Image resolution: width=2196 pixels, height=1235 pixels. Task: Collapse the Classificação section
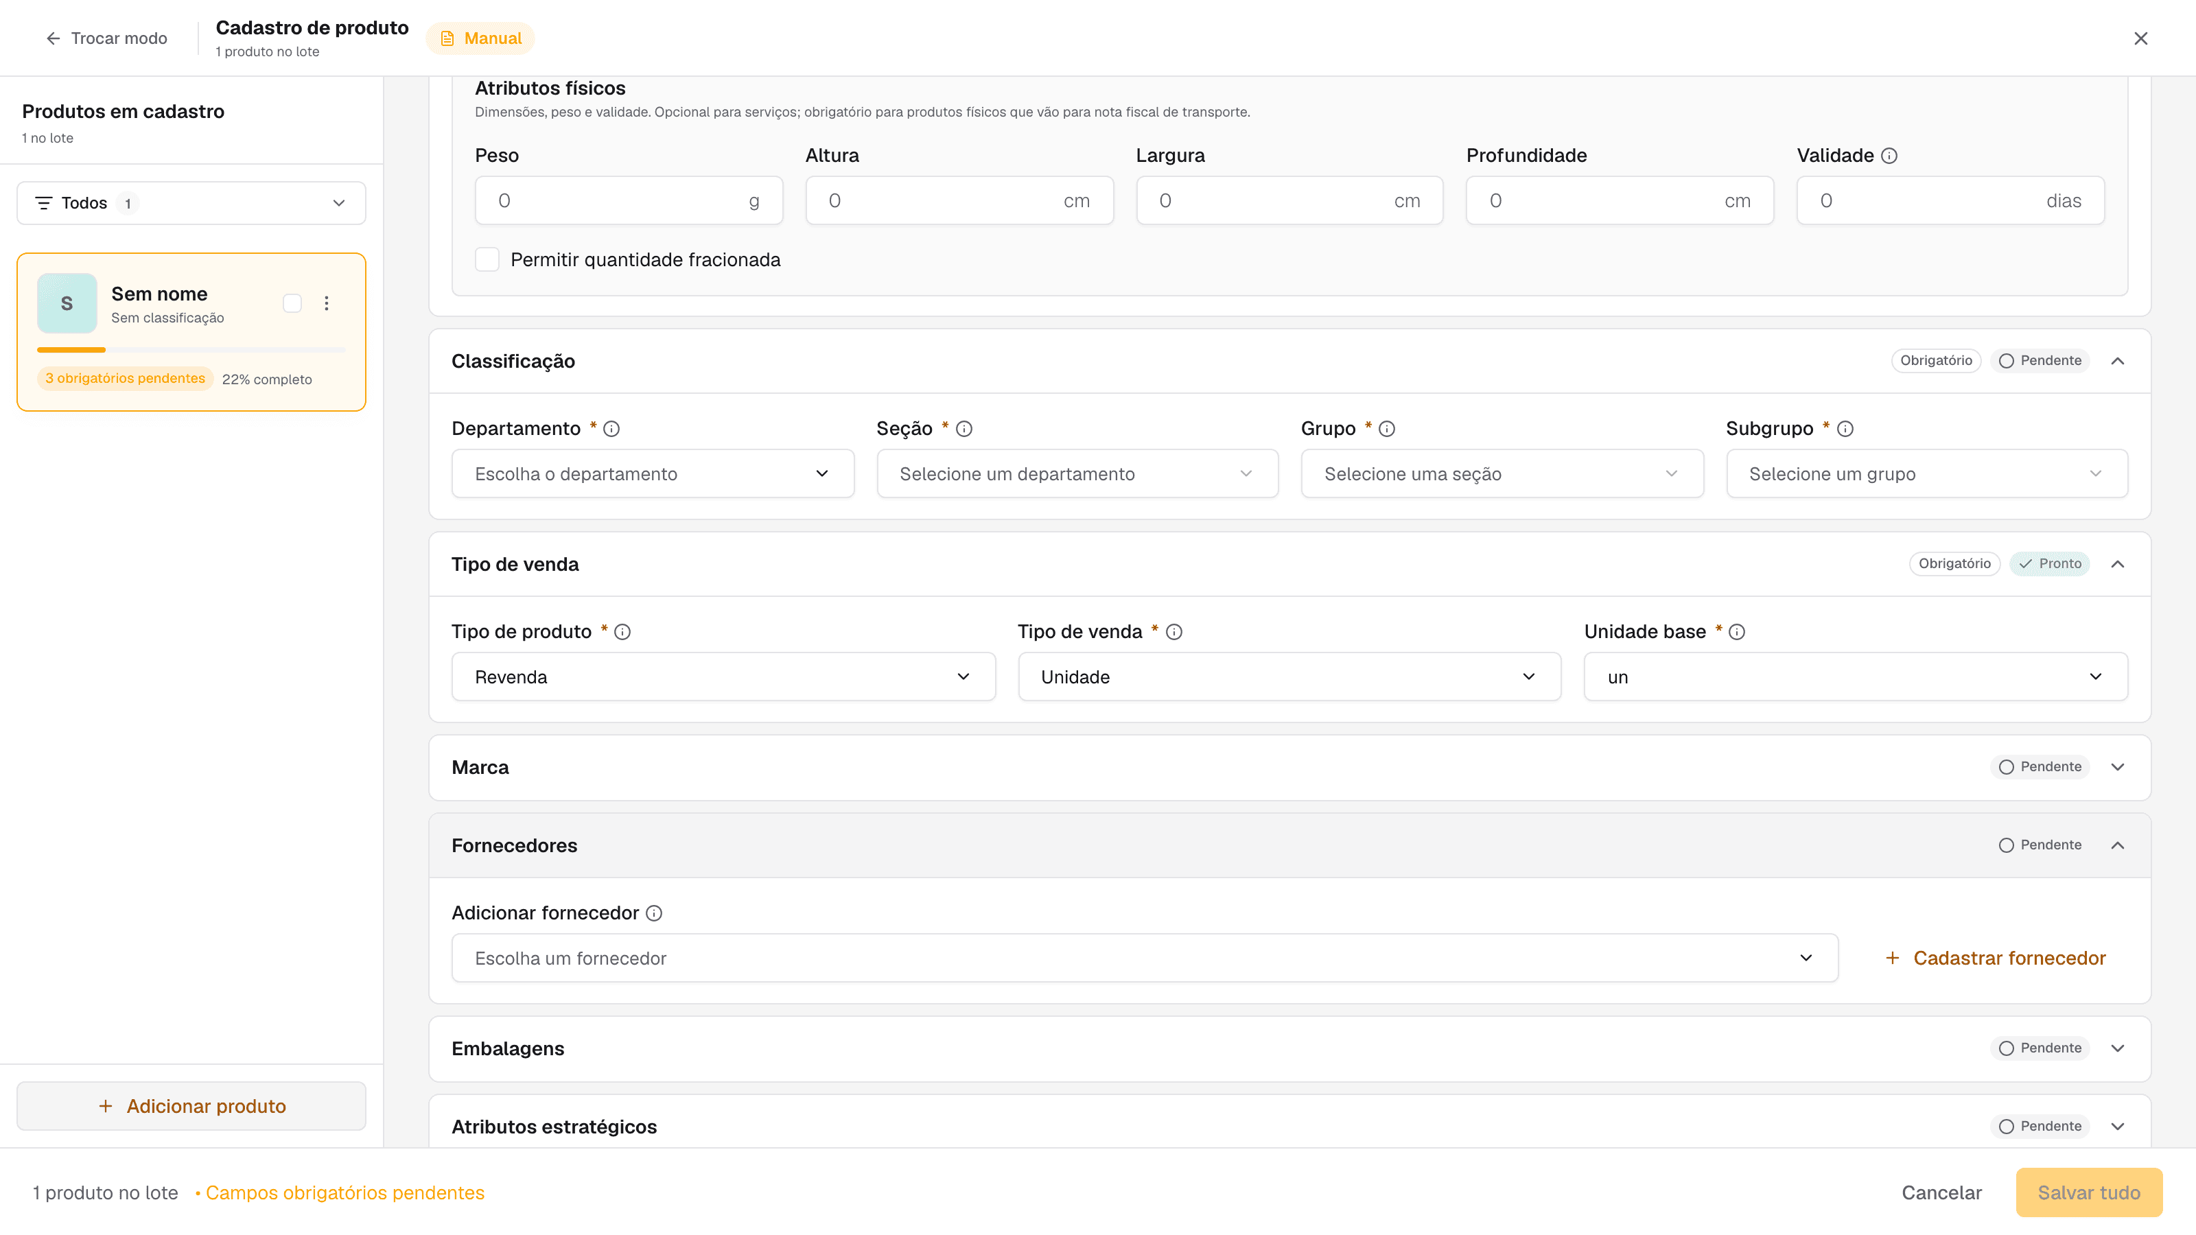(2118, 360)
